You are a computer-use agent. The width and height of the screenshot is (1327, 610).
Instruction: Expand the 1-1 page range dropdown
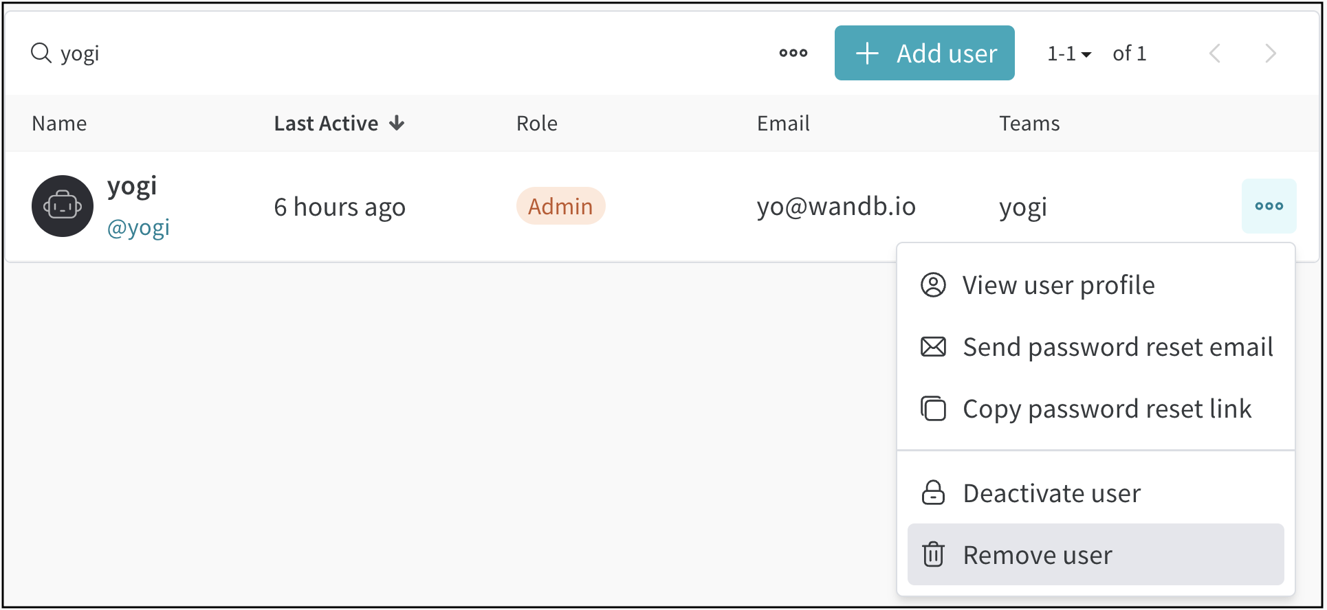(1069, 54)
